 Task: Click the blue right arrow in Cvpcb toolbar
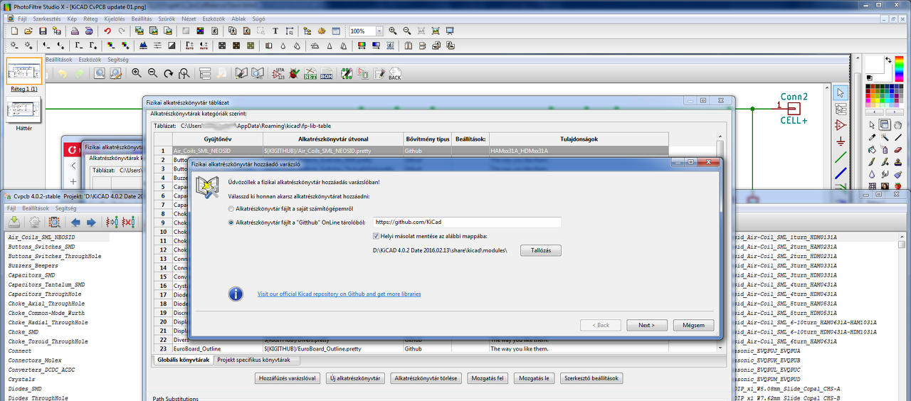click(92, 223)
